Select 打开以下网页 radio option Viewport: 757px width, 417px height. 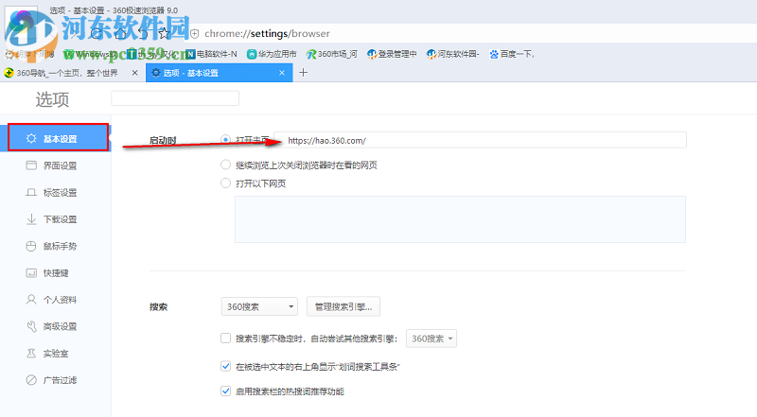[x=225, y=183]
